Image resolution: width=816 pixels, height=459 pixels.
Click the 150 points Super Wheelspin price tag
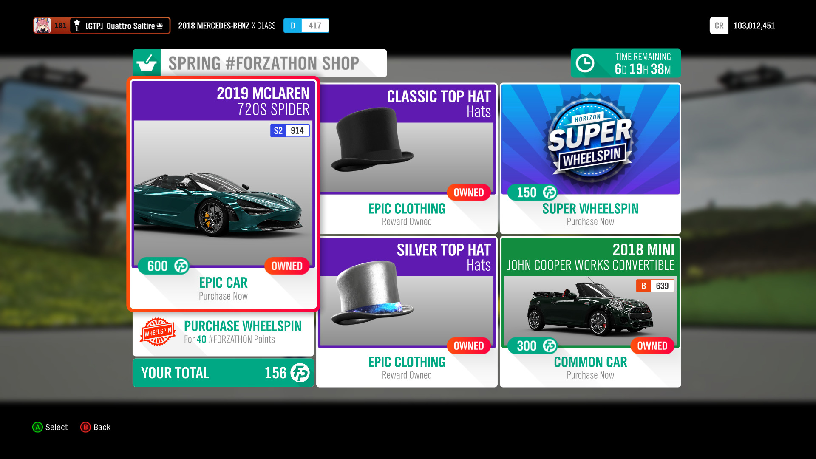click(x=533, y=193)
